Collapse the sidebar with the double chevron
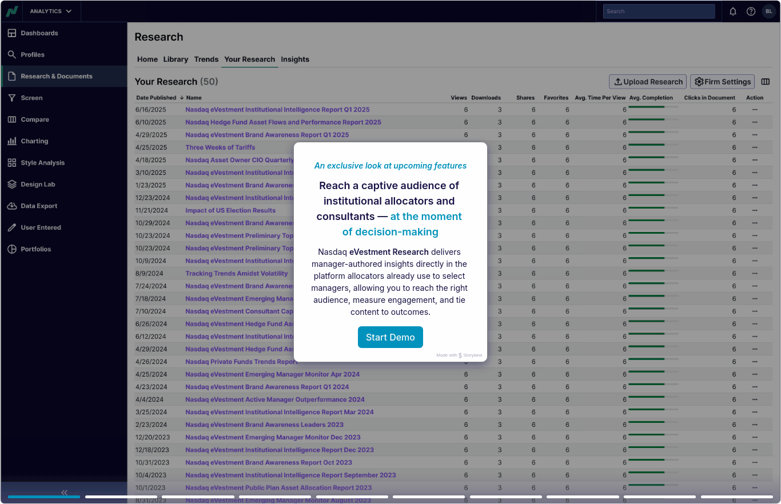781x504 pixels. tap(64, 492)
